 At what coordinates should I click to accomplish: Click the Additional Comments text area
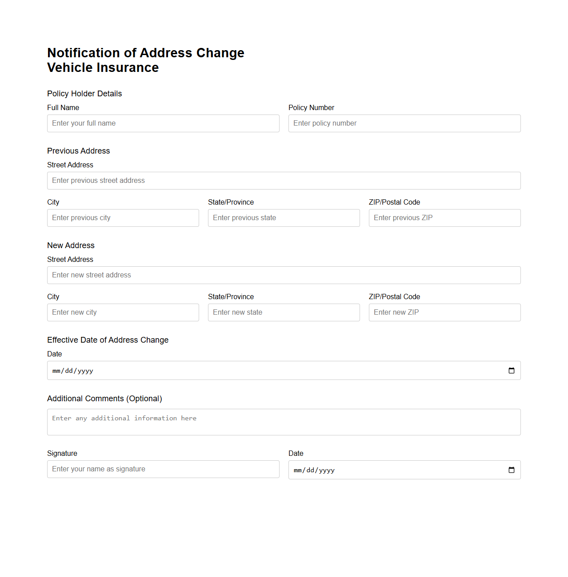pyautogui.click(x=284, y=422)
